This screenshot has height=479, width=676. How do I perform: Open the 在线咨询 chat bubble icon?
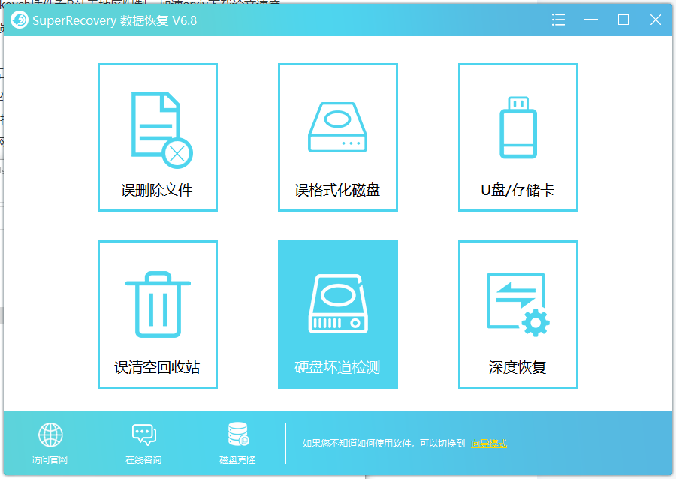tap(144, 435)
